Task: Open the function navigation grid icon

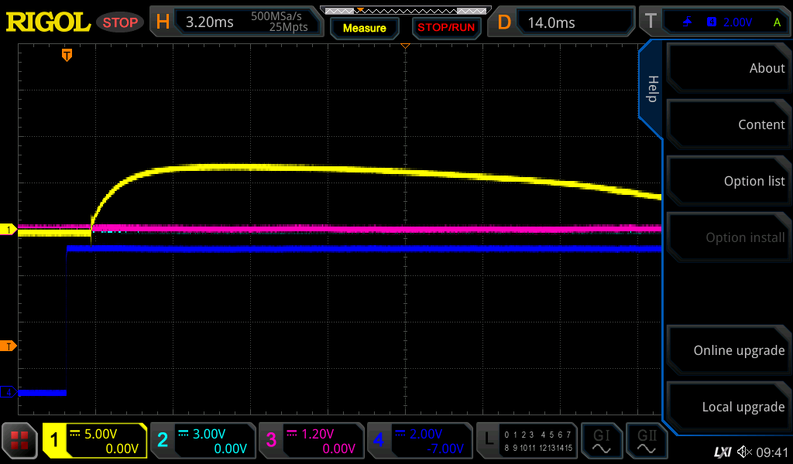Action: (19, 441)
